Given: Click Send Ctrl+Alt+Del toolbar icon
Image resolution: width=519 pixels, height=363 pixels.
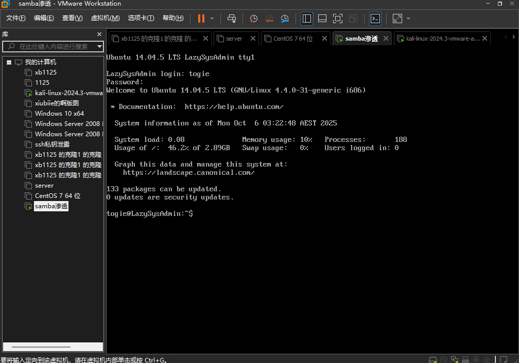Looking at the screenshot, I should 232,19.
